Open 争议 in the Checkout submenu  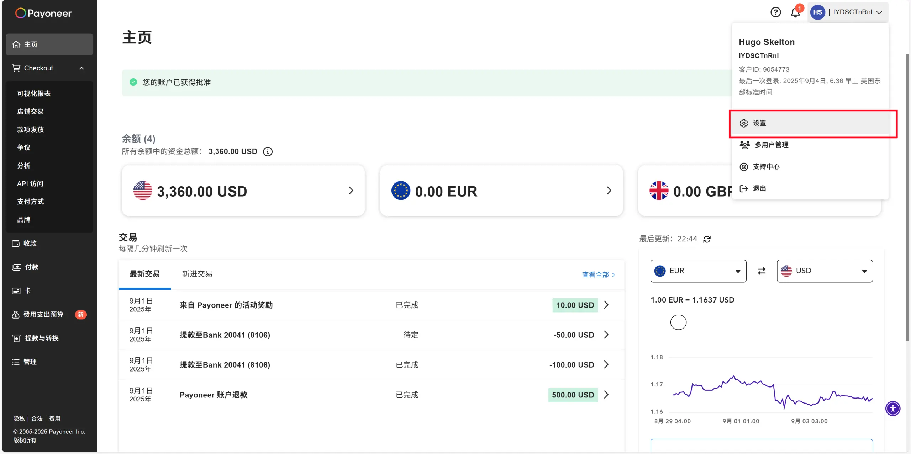(x=24, y=148)
